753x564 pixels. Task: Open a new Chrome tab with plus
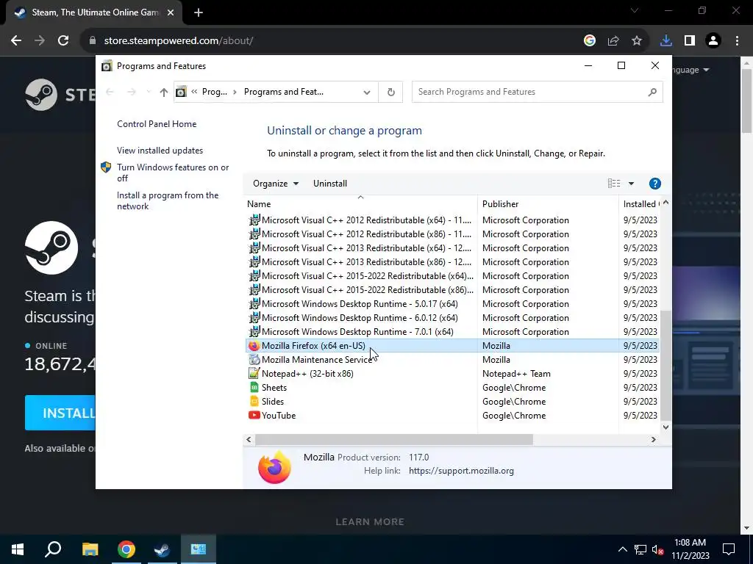(x=199, y=13)
